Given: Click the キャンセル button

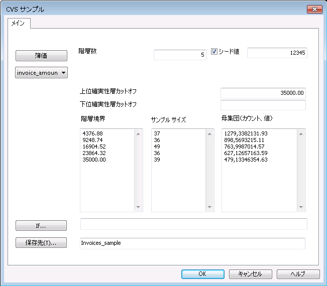Looking at the screenshot, I should tap(251, 274).
